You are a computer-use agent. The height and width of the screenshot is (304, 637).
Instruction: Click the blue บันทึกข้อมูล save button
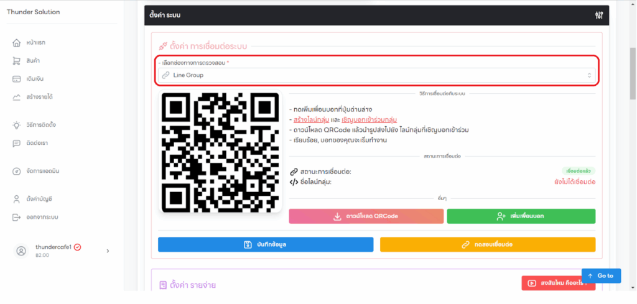point(266,244)
